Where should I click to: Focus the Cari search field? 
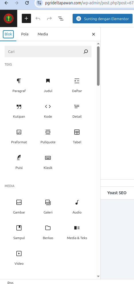pyautogui.click(x=48, y=52)
